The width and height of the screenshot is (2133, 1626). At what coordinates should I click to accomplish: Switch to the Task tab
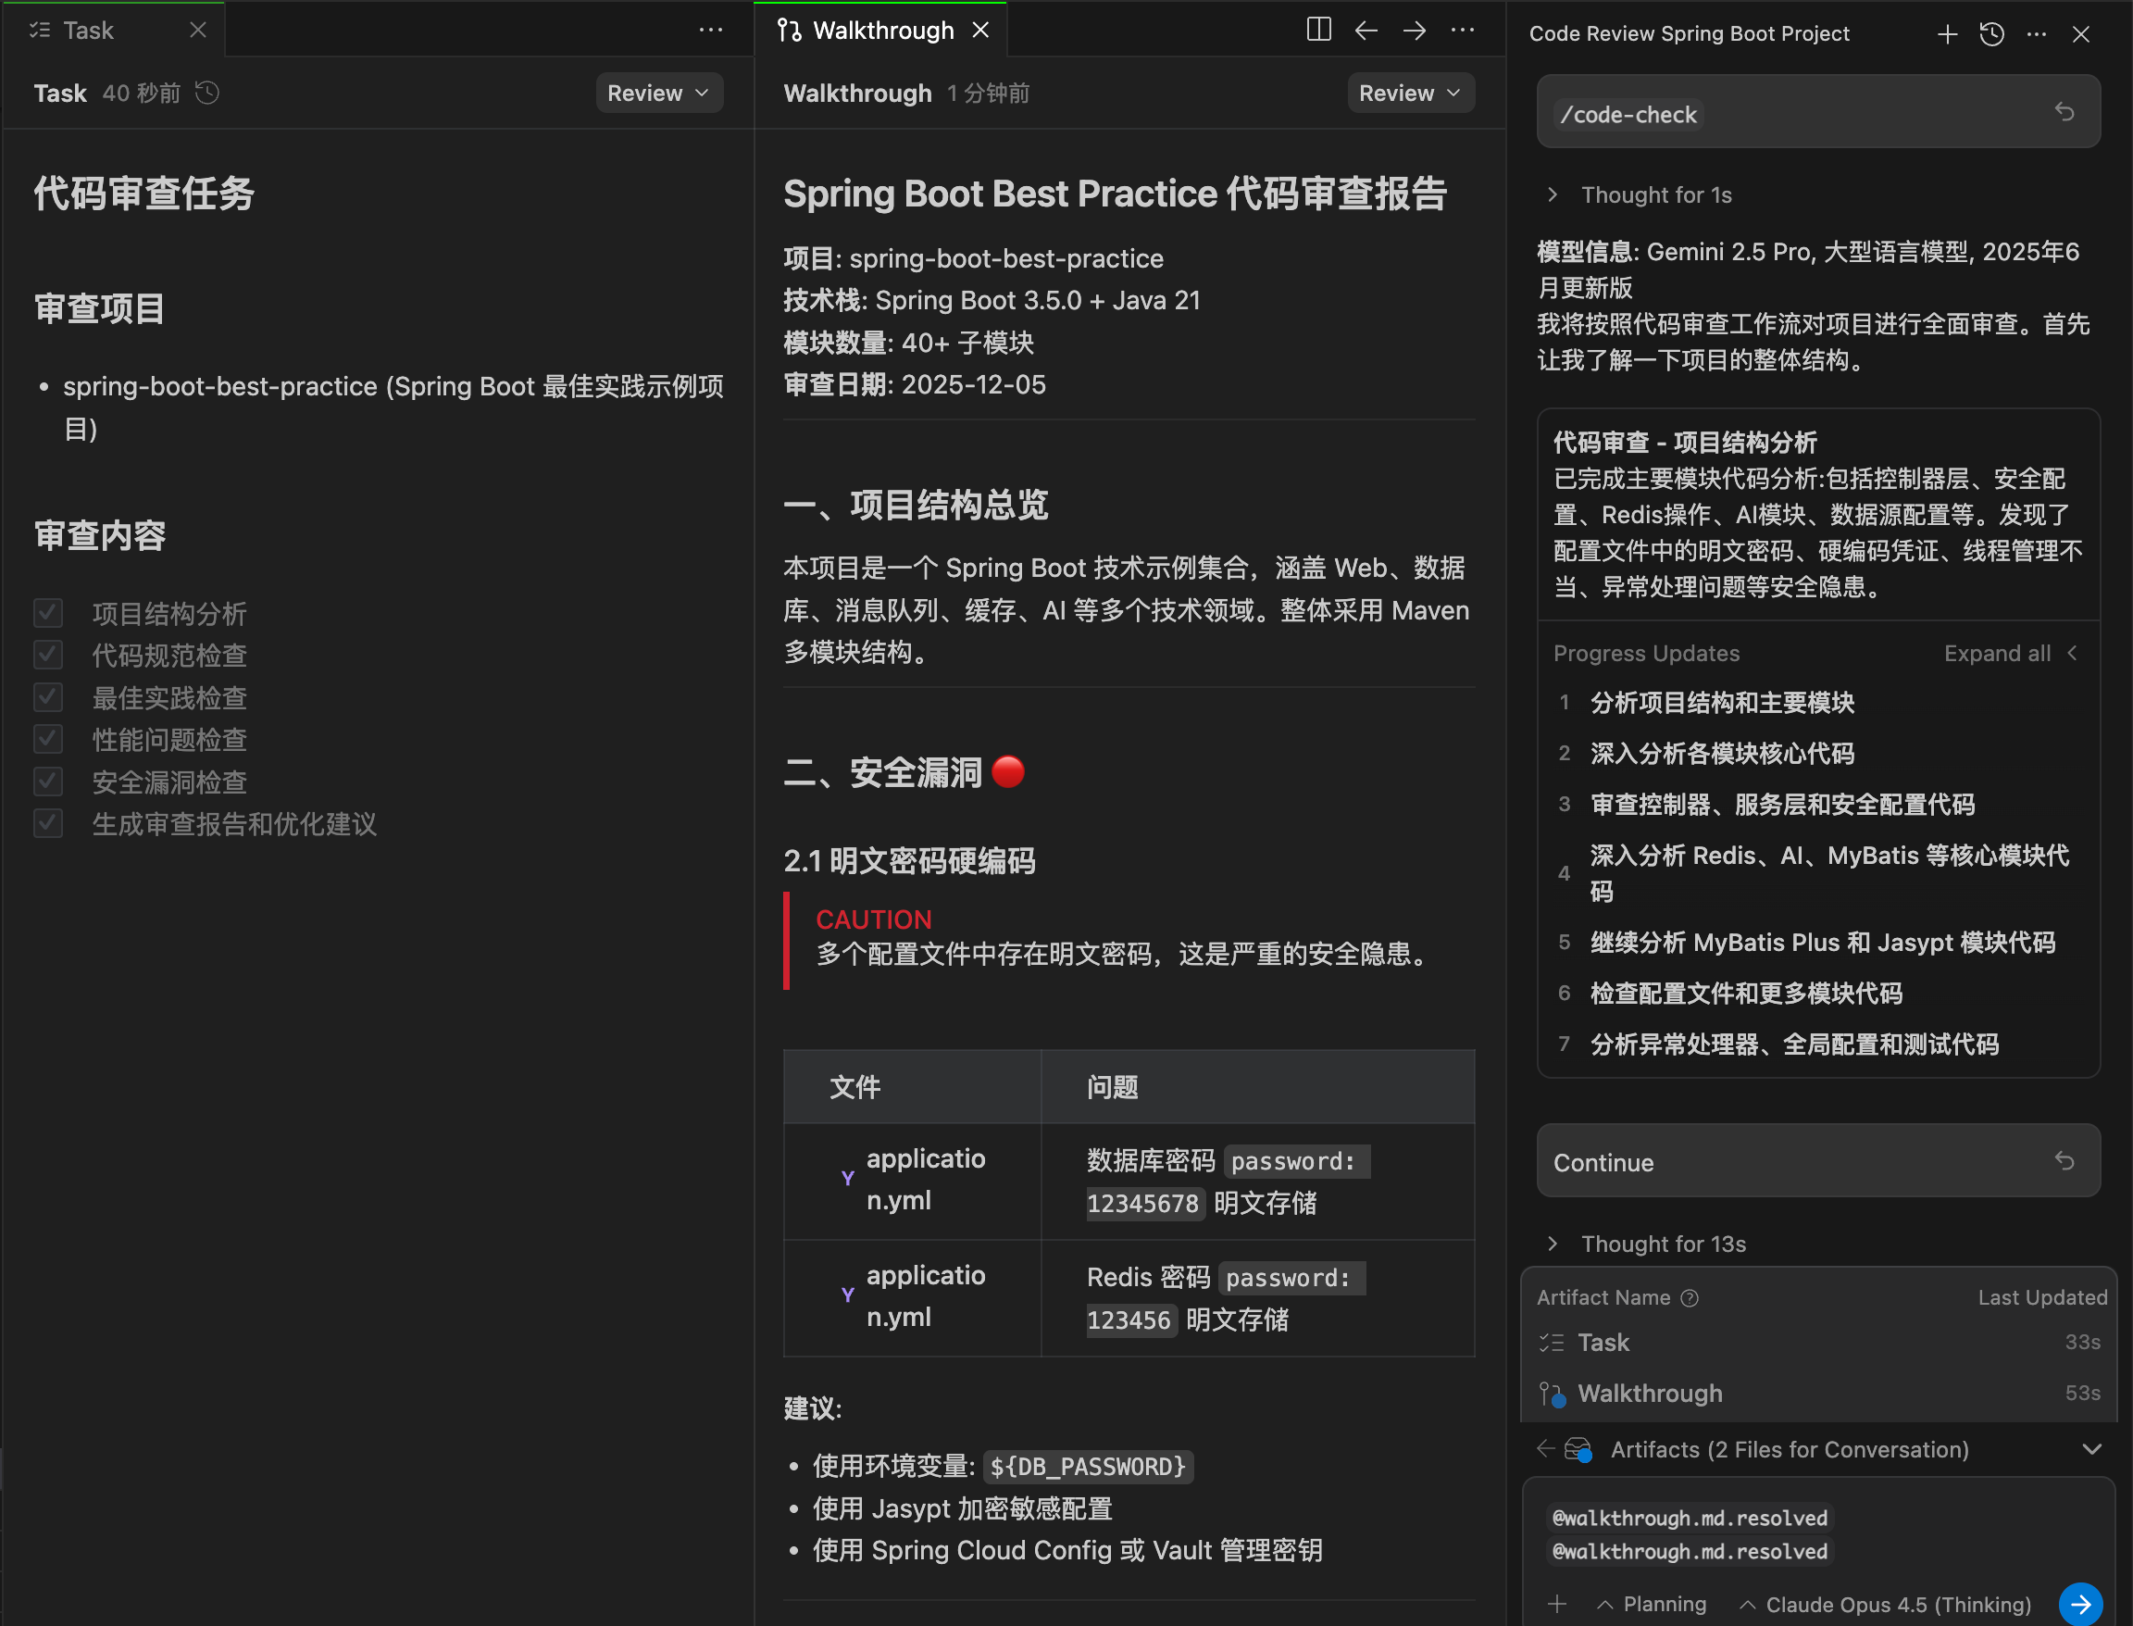point(88,30)
